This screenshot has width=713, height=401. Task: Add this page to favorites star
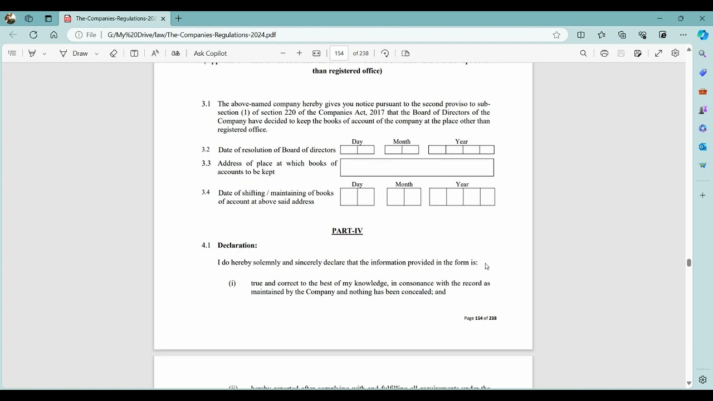[556, 35]
